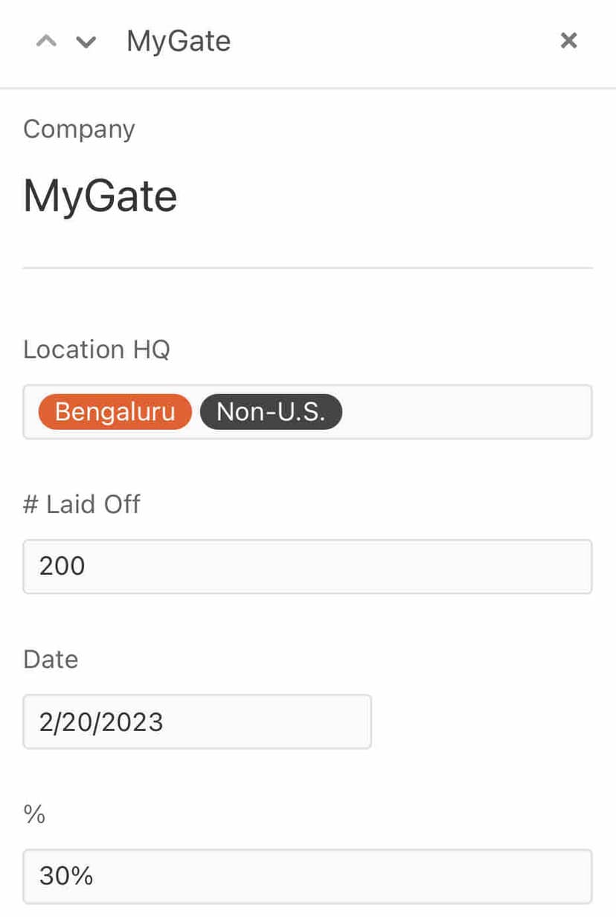The image size is (616, 917).
Task: Go to previous record with up chevron
Action: (46, 42)
